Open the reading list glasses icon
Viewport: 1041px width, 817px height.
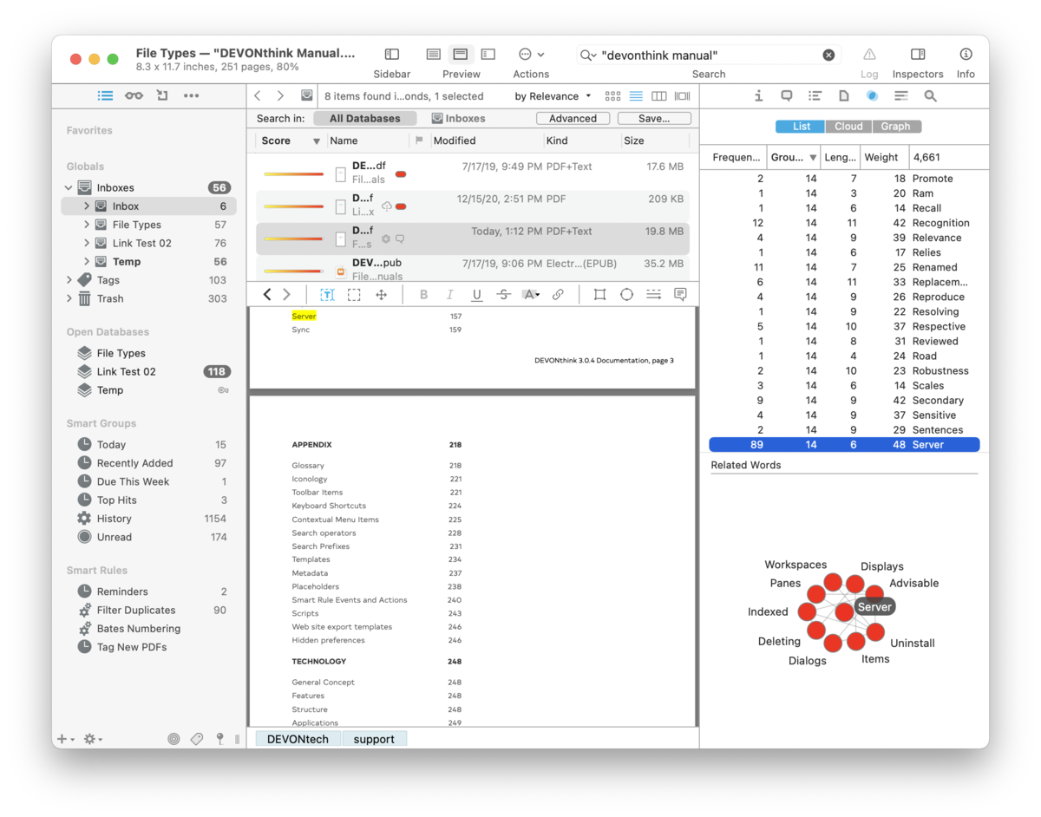pyautogui.click(x=134, y=95)
